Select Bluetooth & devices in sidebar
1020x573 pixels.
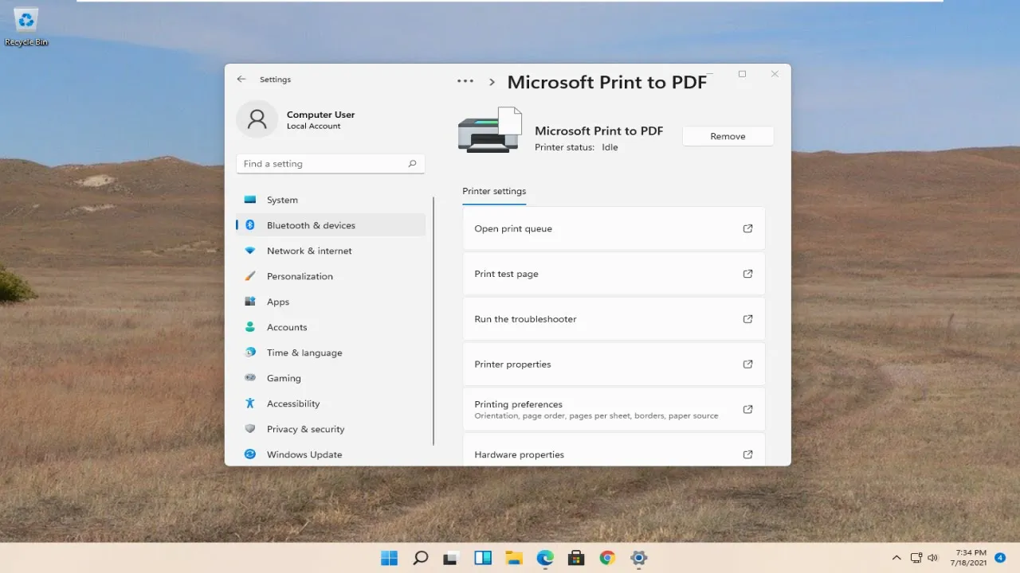point(331,225)
